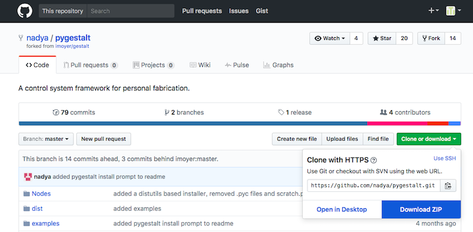Open the examples folder
This screenshot has height=232, width=473.
pyautogui.click(x=46, y=224)
